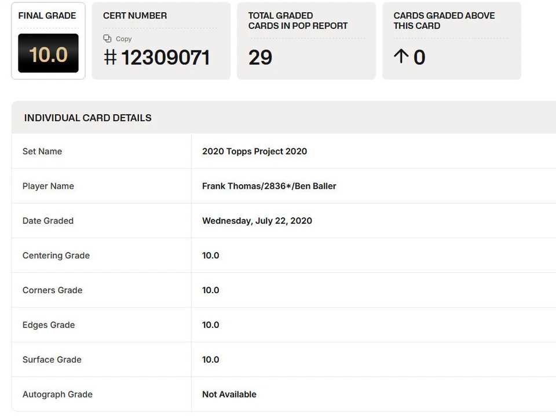This screenshot has width=556, height=416.
Task: Click the Surface Grade label
Action: 52,360
